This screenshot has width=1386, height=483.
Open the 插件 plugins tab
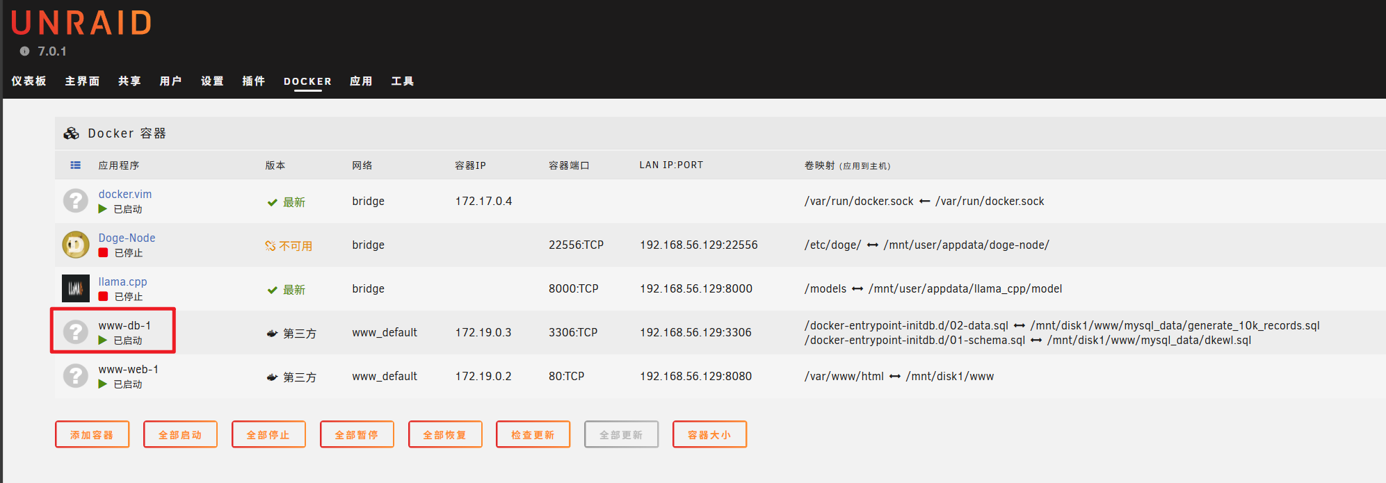tap(253, 81)
